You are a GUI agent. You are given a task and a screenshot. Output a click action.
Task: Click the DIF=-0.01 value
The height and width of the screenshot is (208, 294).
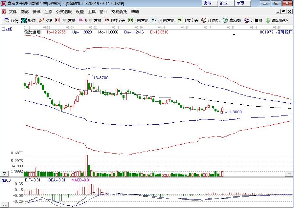click(x=33, y=180)
